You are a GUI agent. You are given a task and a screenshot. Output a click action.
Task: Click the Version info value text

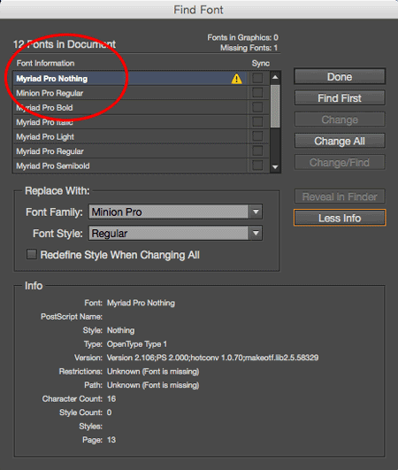point(212,358)
